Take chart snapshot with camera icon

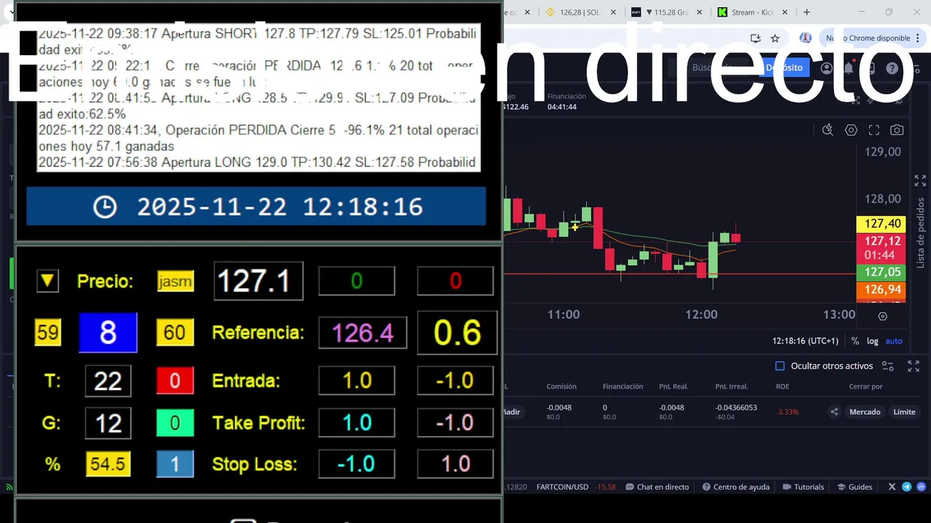(897, 130)
